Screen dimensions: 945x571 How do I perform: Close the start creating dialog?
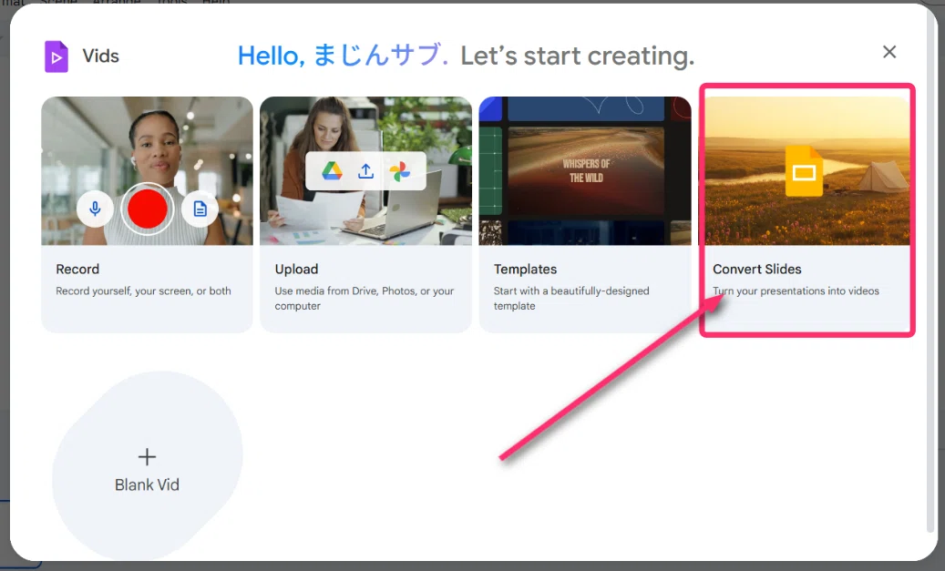coord(889,52)
